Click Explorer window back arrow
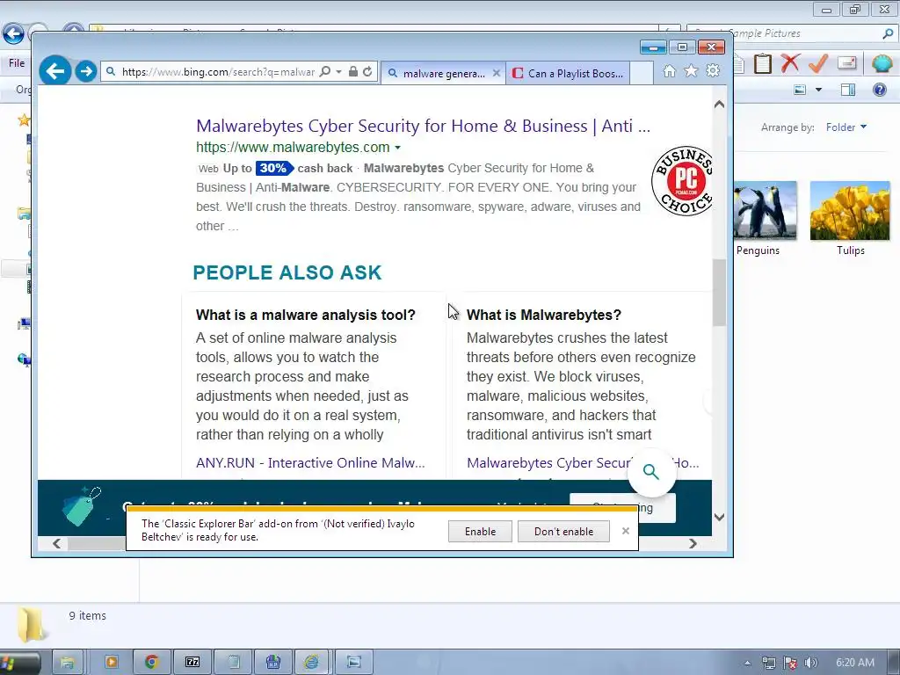 click(13, 34)
